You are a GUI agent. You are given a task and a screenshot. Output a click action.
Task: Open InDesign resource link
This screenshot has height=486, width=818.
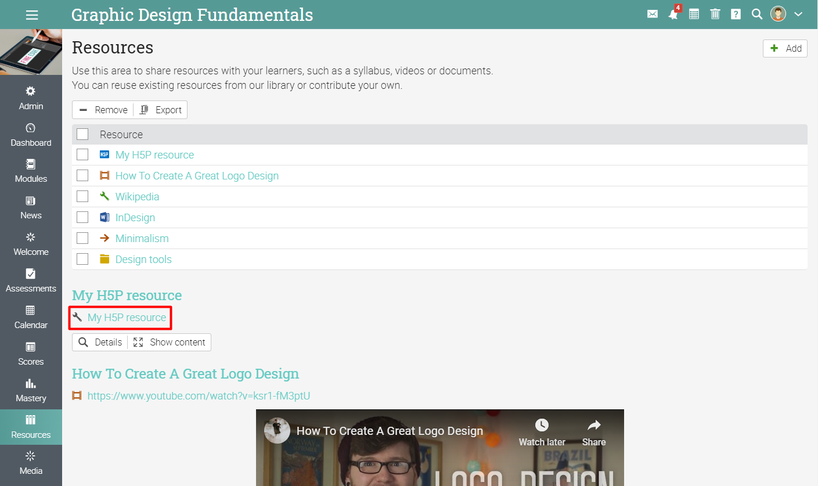135,218
